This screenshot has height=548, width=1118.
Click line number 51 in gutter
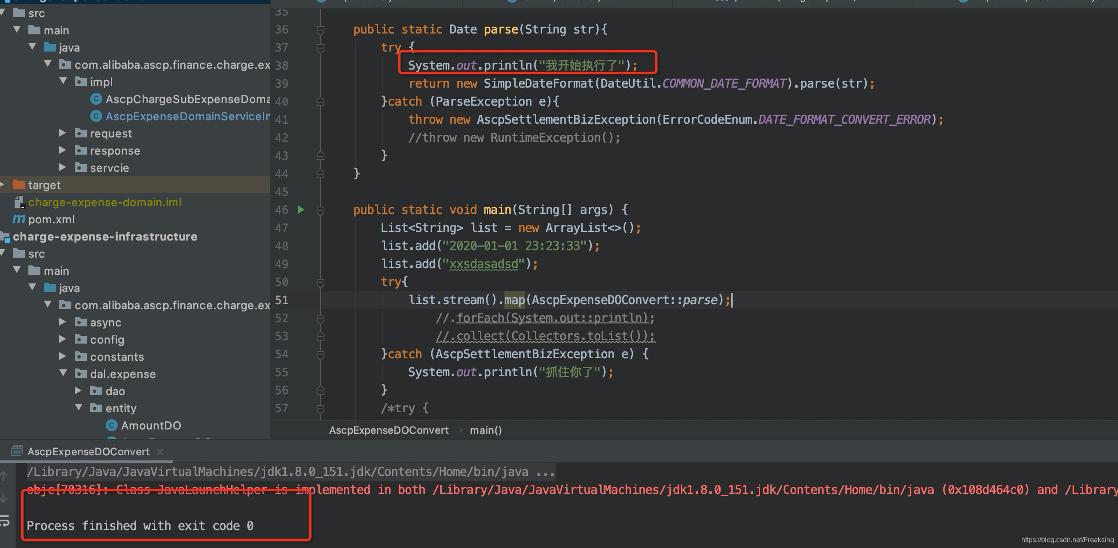pos(282,300)
